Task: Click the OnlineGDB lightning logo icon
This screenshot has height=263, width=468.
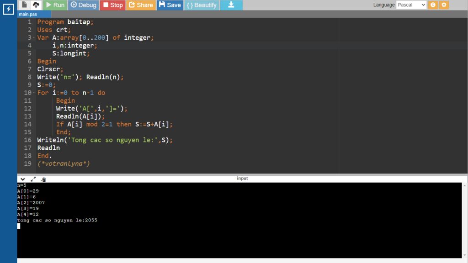Action: 8,9
